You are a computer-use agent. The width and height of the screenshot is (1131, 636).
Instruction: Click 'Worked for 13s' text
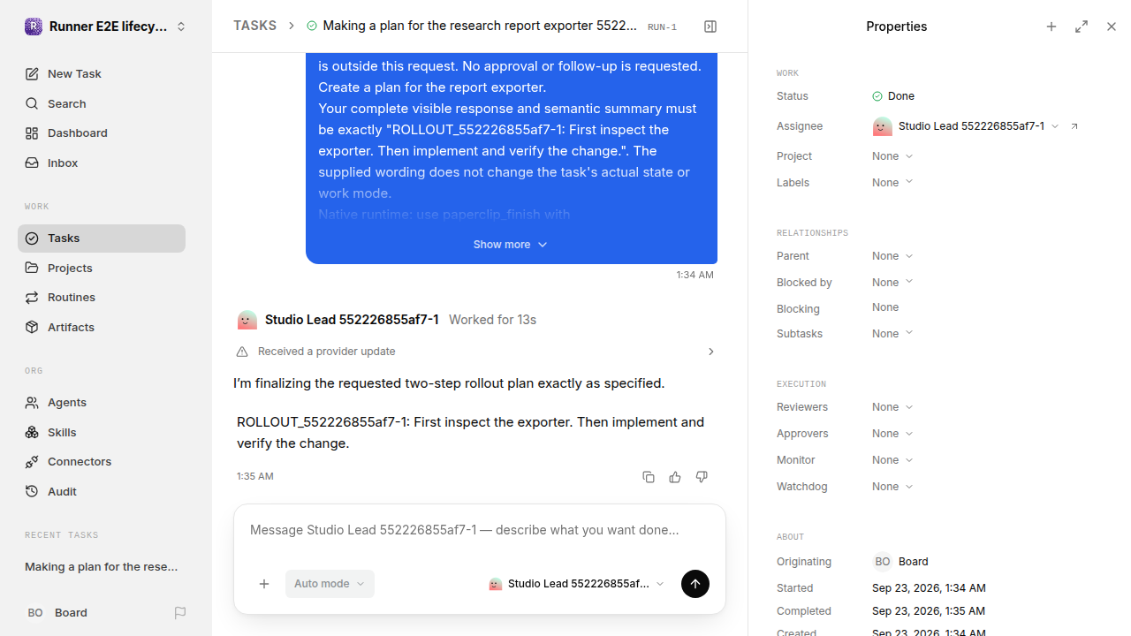tap(492, 320)
